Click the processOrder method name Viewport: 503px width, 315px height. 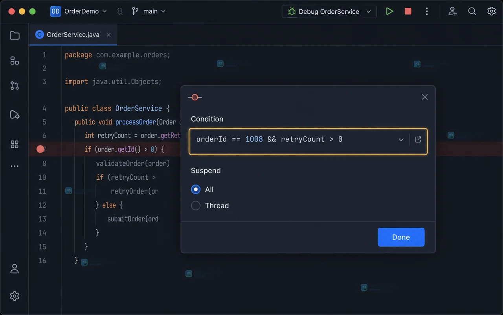pos(136,122)
